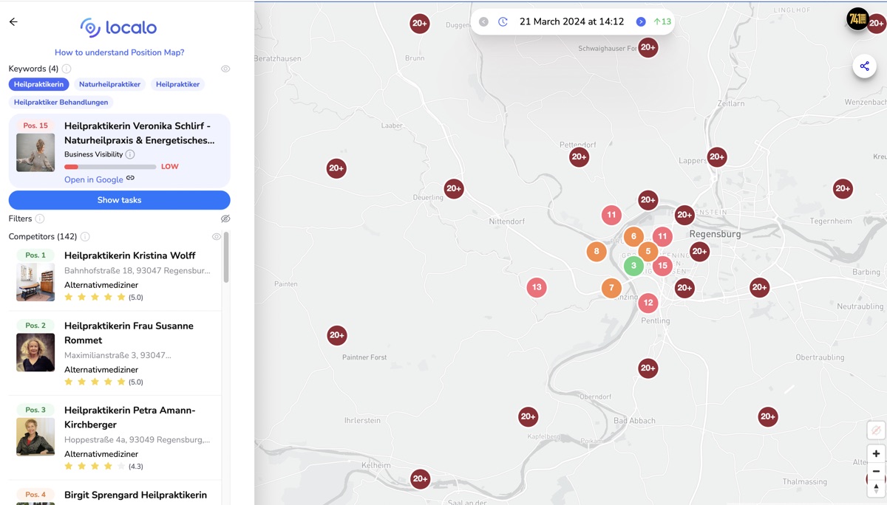Click the 'Pos. 1' badge
The image size is (887, 505).
(35, 255)
